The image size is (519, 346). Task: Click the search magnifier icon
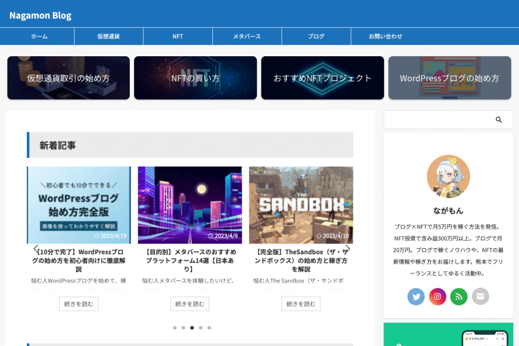point(499,120)
